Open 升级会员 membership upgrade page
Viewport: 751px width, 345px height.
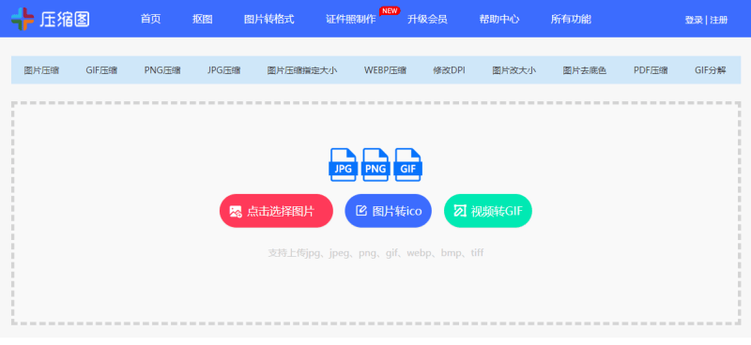coord(427,19)
